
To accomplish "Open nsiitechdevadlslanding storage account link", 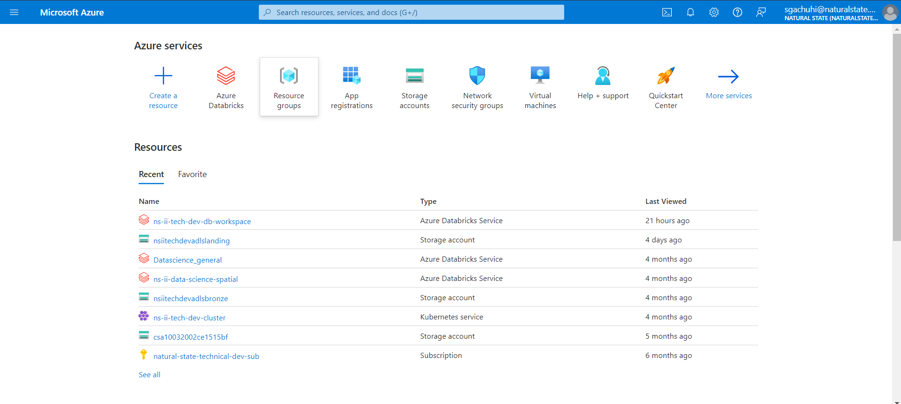I will [x=191, y=241].
